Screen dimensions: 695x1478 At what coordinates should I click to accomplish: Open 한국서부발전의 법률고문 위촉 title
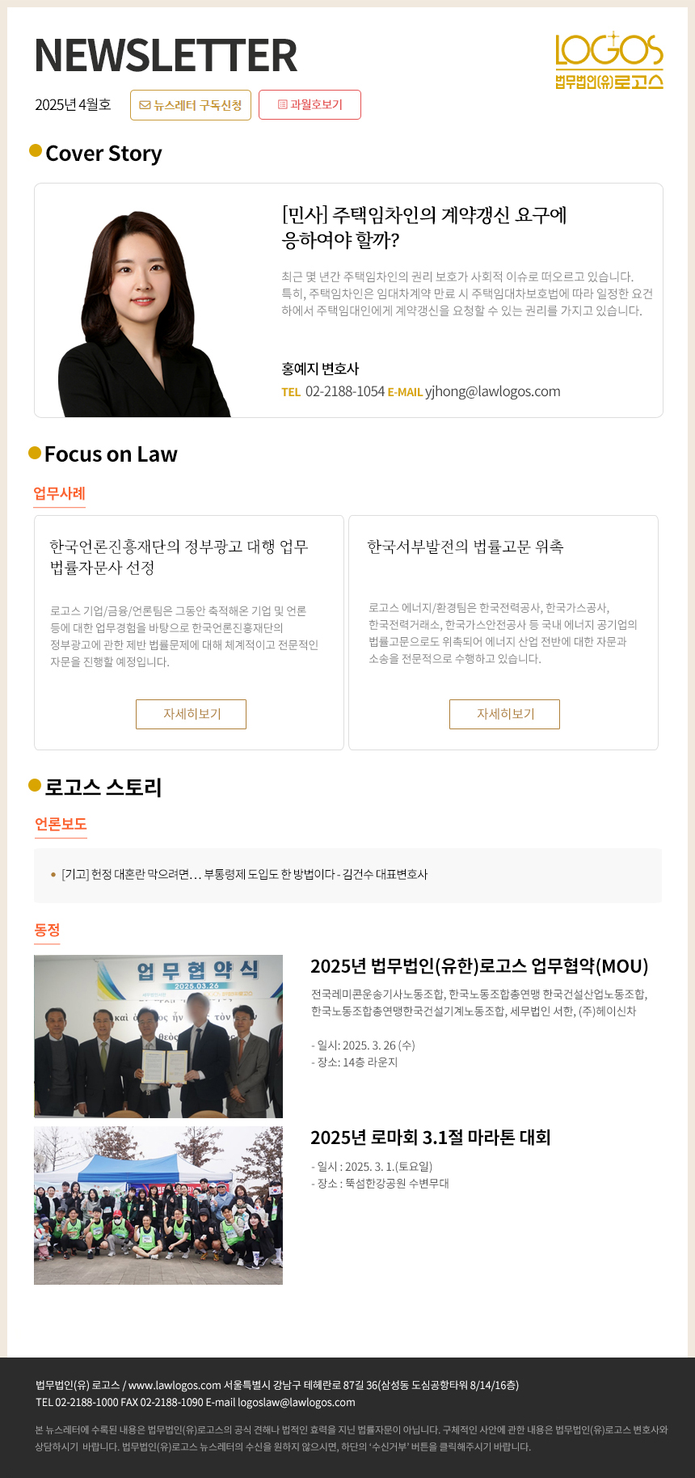(465, 547)
